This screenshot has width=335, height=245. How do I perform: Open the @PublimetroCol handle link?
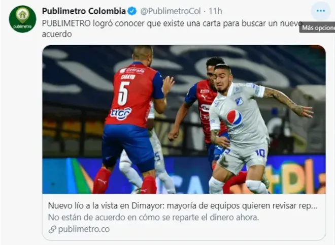pyautogui.click(x=171, y=11)
